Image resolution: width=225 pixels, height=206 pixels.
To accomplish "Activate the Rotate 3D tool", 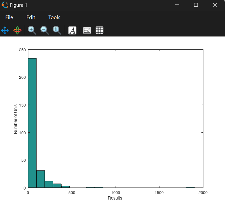I will (x=17, y=30).
